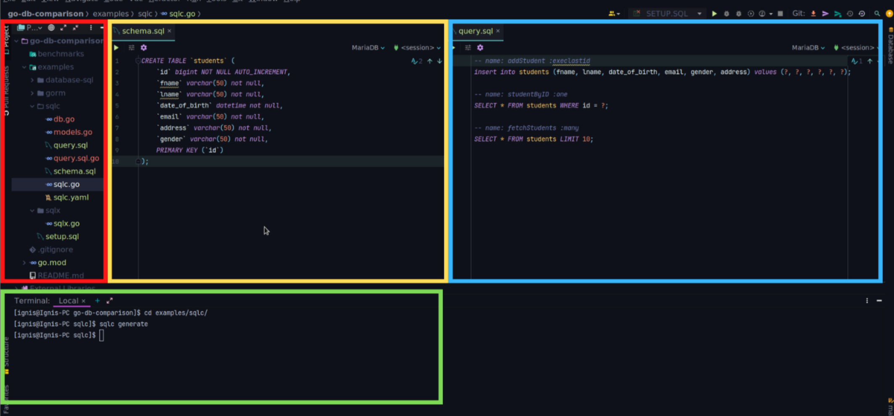Open schema.sql editor settings gear icon

[x=144, y=47]
